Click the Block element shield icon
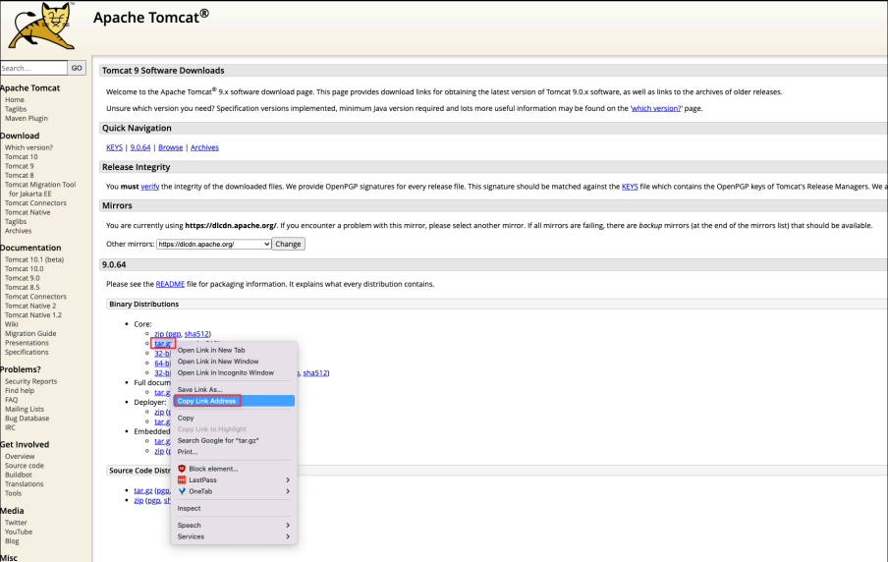Screen dimensions: 888x562 tap(182, 469)
